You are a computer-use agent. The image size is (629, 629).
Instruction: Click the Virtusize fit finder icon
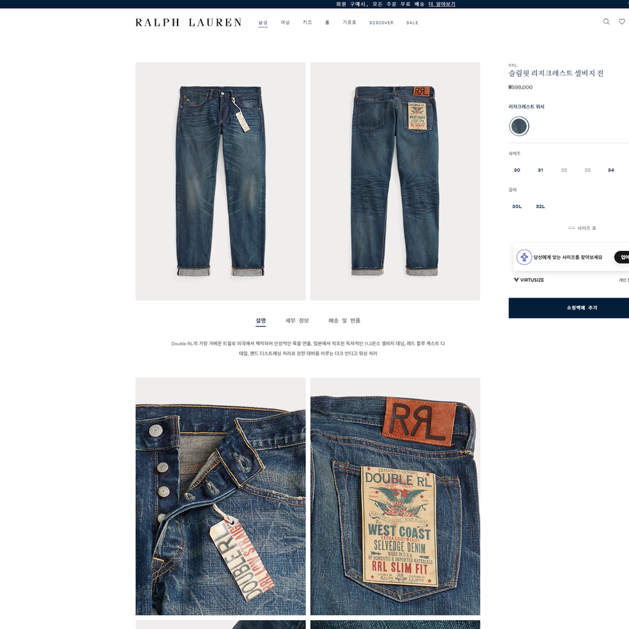click(524, 257)
